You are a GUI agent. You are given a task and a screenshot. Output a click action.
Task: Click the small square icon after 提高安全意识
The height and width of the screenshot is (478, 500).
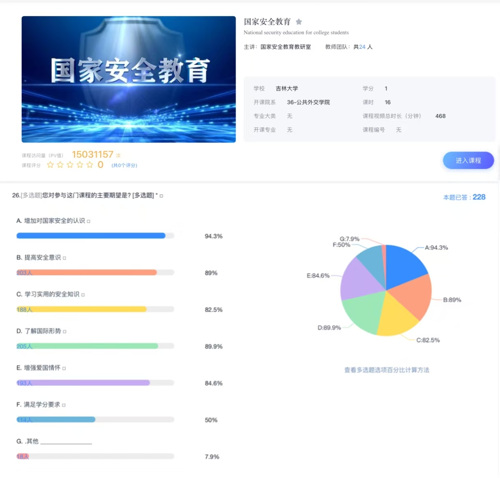point(65,258)
